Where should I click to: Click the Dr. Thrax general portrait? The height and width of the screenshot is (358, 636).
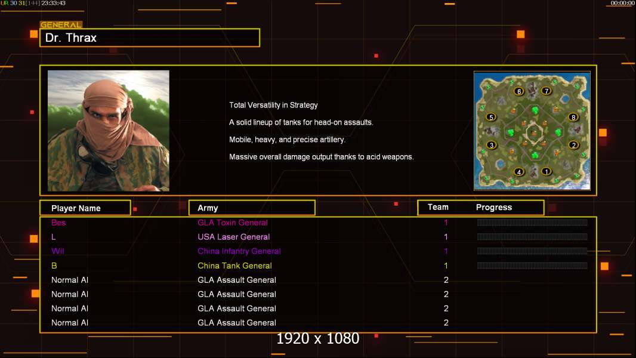(x=108, y=131)
